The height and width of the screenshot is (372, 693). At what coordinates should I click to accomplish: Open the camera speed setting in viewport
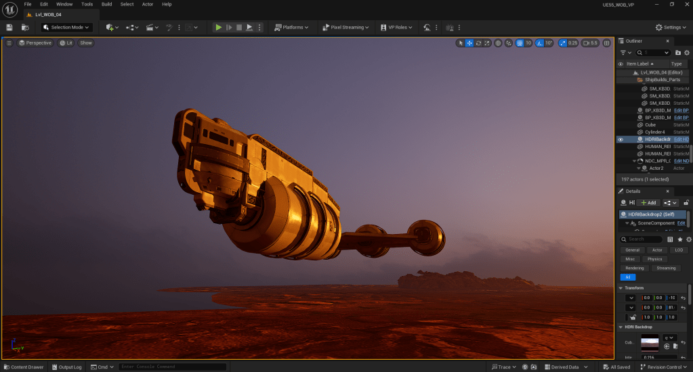pyautogui.click(x=591, y=43)
